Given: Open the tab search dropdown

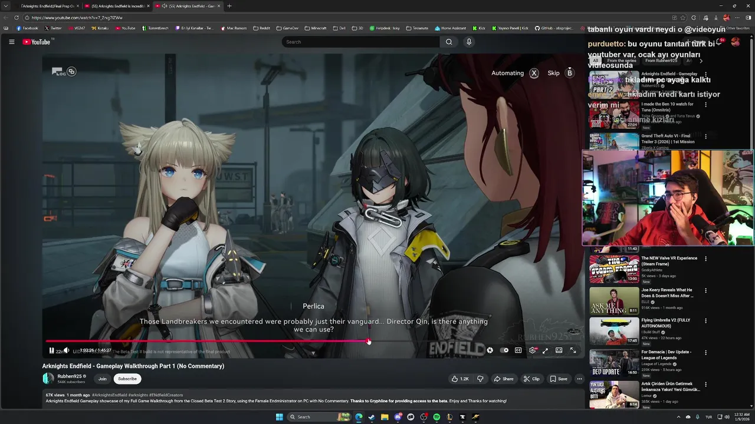Looking at the screenshot, I should 6,6.
